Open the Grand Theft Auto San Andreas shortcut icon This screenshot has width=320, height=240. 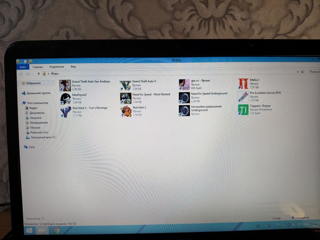(x=65, y=85)
